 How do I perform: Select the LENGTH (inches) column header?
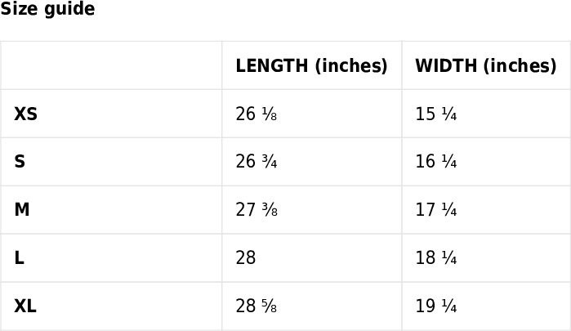(311, 66)
